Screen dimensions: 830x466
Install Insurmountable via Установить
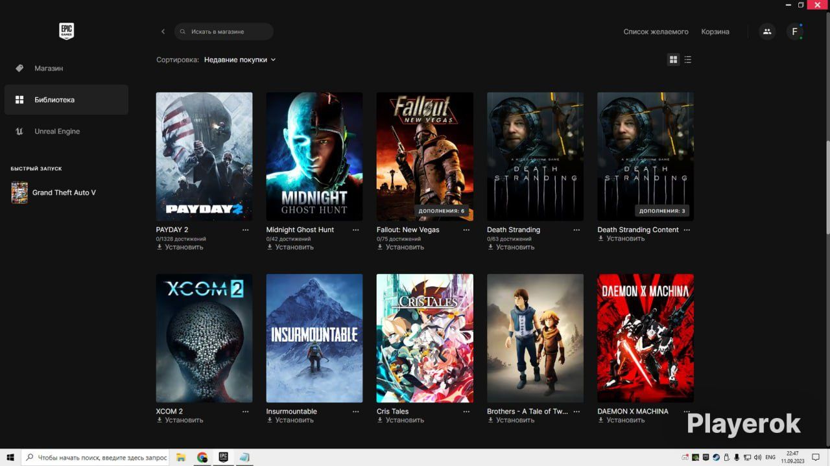click(290, 420)
